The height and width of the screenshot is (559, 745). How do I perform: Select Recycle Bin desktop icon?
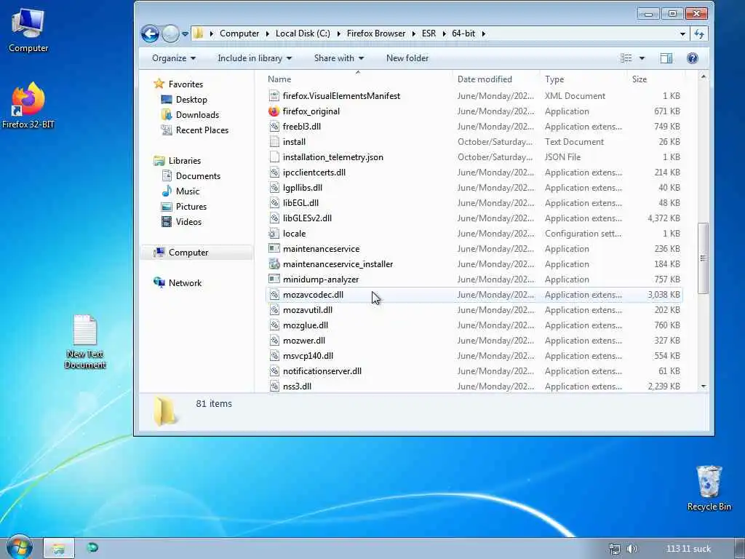(709, 488)
